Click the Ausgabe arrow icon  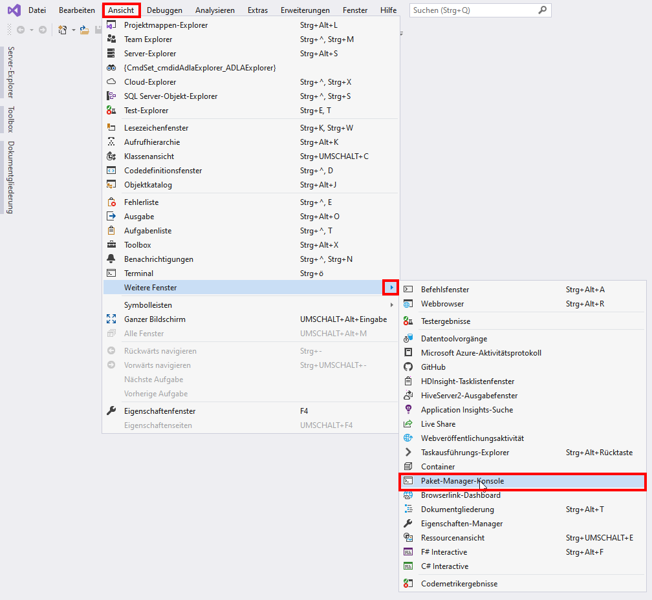pyautogui.click(x=111, y=216)
